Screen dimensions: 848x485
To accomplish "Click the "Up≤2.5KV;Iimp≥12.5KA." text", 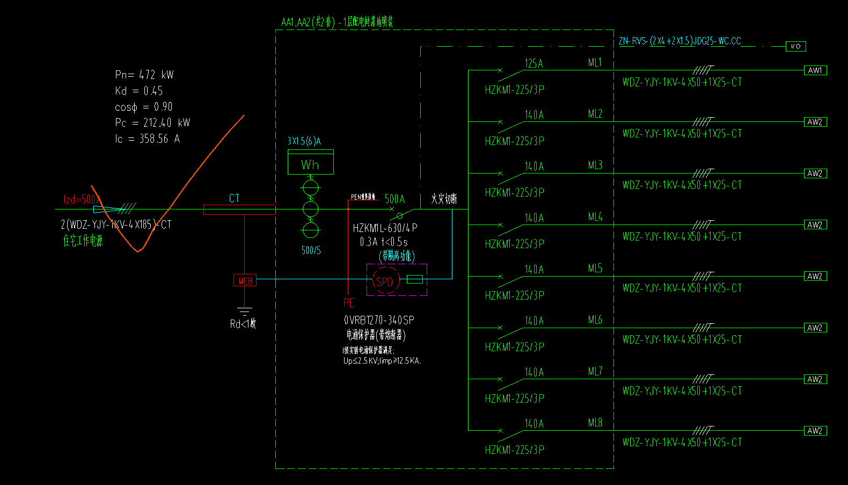I will tap(382, 361).
